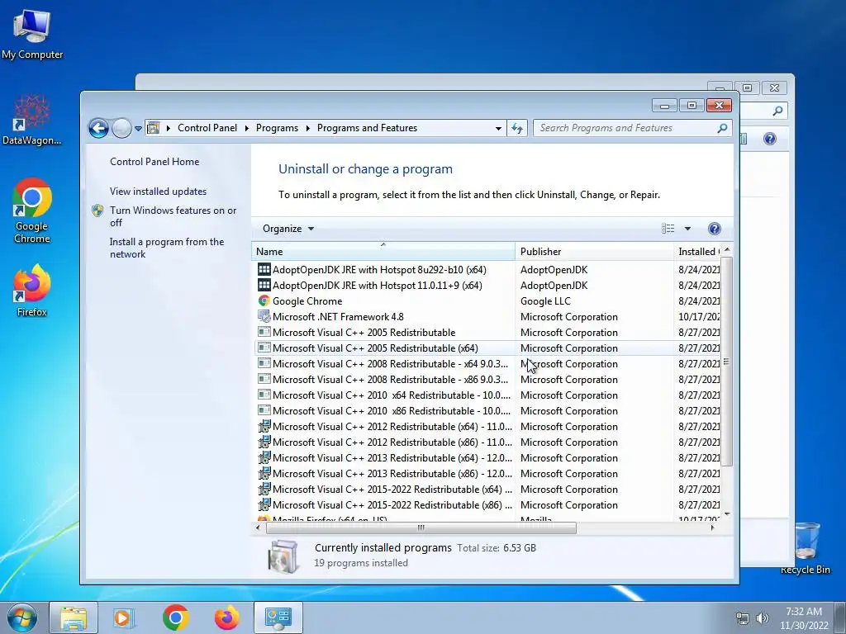Select Visual C++ 2012 Redistributable (x64) icon
Viewport: 846px width, 634px height.
click(264, 426)
